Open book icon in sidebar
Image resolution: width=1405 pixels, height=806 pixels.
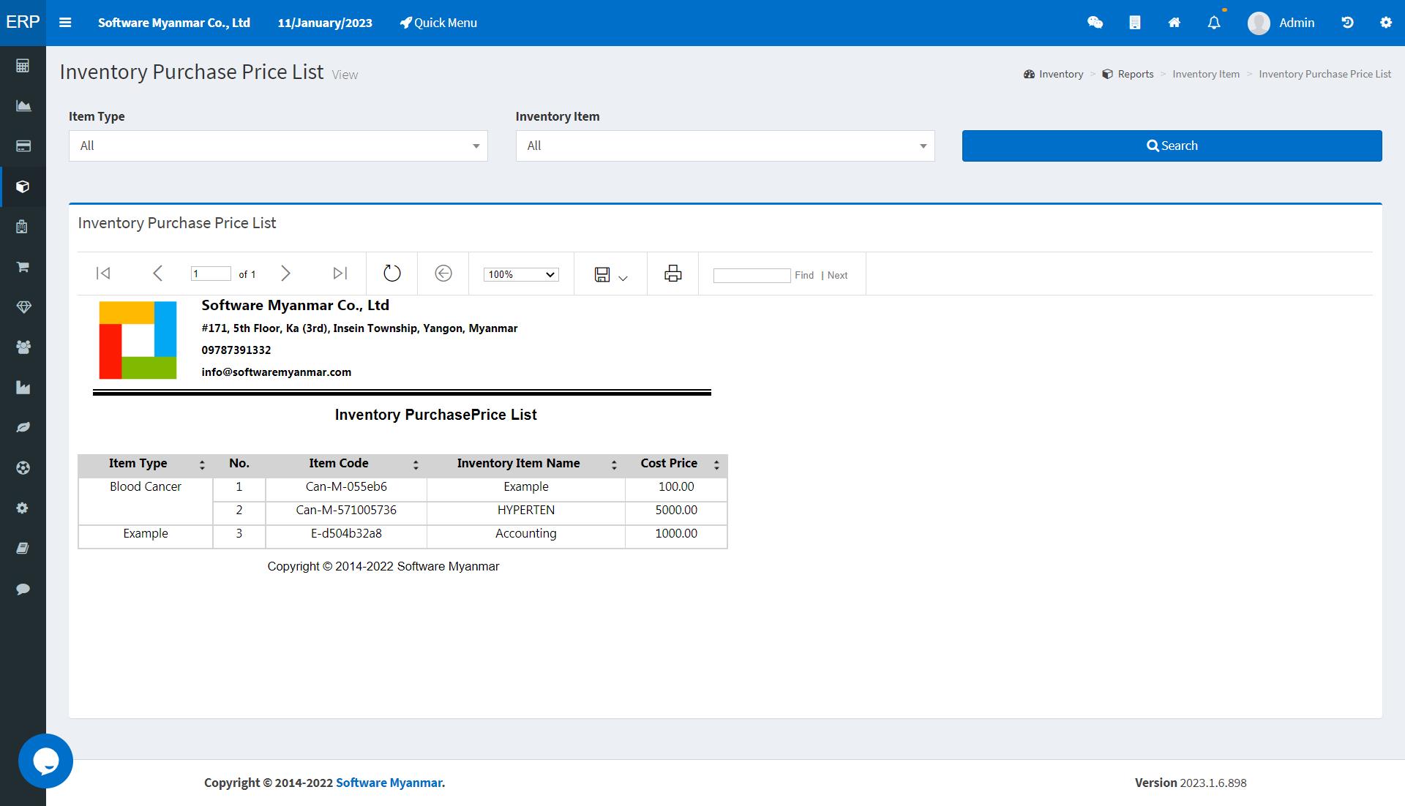tap(23, 549)
